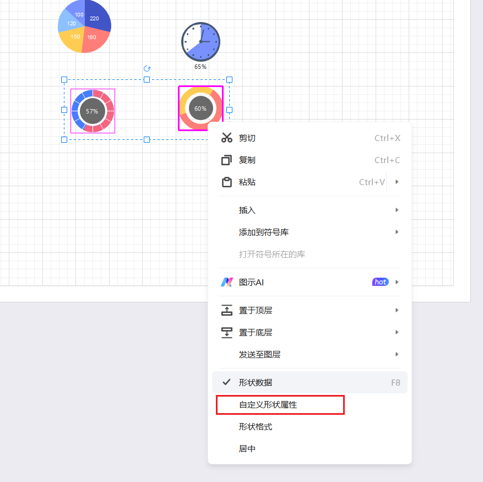Click the multicolored pie chart shape
This screenshot has width=483, height=482.
click(x=85, y=26)
